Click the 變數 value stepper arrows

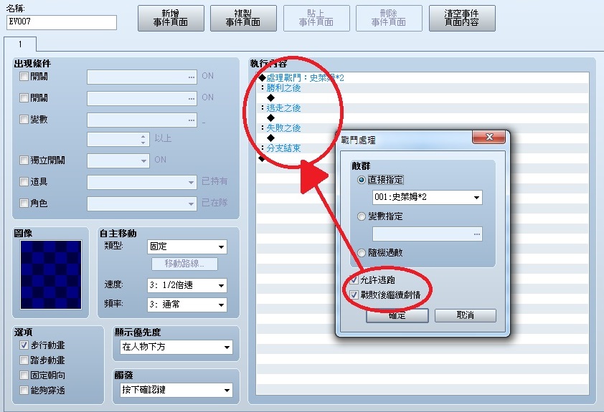pos(143,139)
